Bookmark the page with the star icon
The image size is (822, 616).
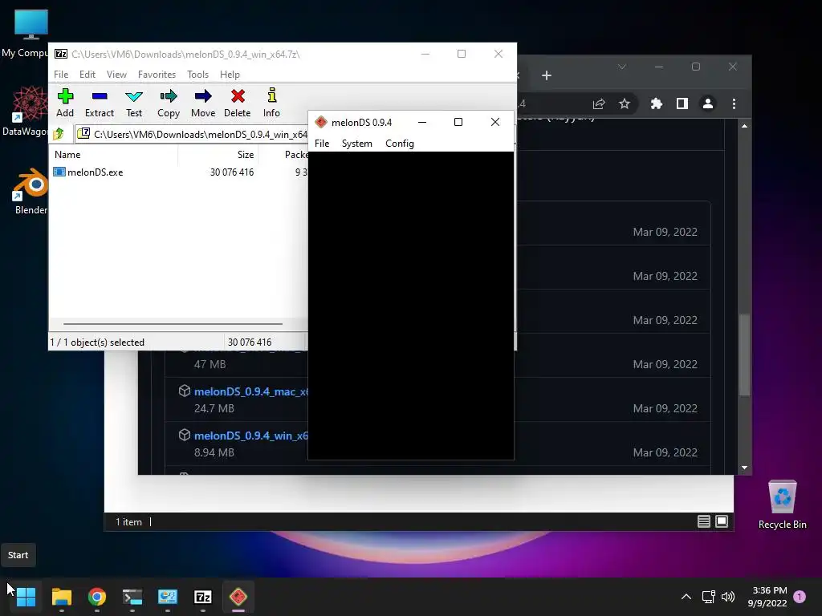624,103
